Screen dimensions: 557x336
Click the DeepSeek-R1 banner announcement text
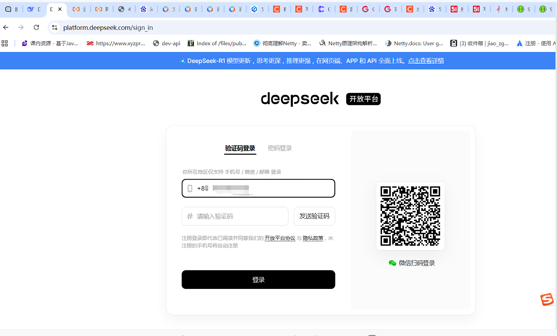point(296,61)
